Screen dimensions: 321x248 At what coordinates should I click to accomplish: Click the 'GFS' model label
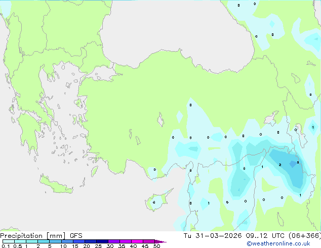click(76, 236)
